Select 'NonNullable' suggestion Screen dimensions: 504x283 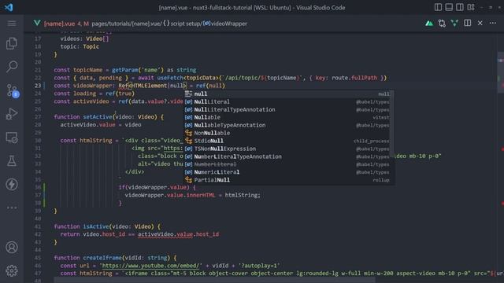[x=287, y=133]
